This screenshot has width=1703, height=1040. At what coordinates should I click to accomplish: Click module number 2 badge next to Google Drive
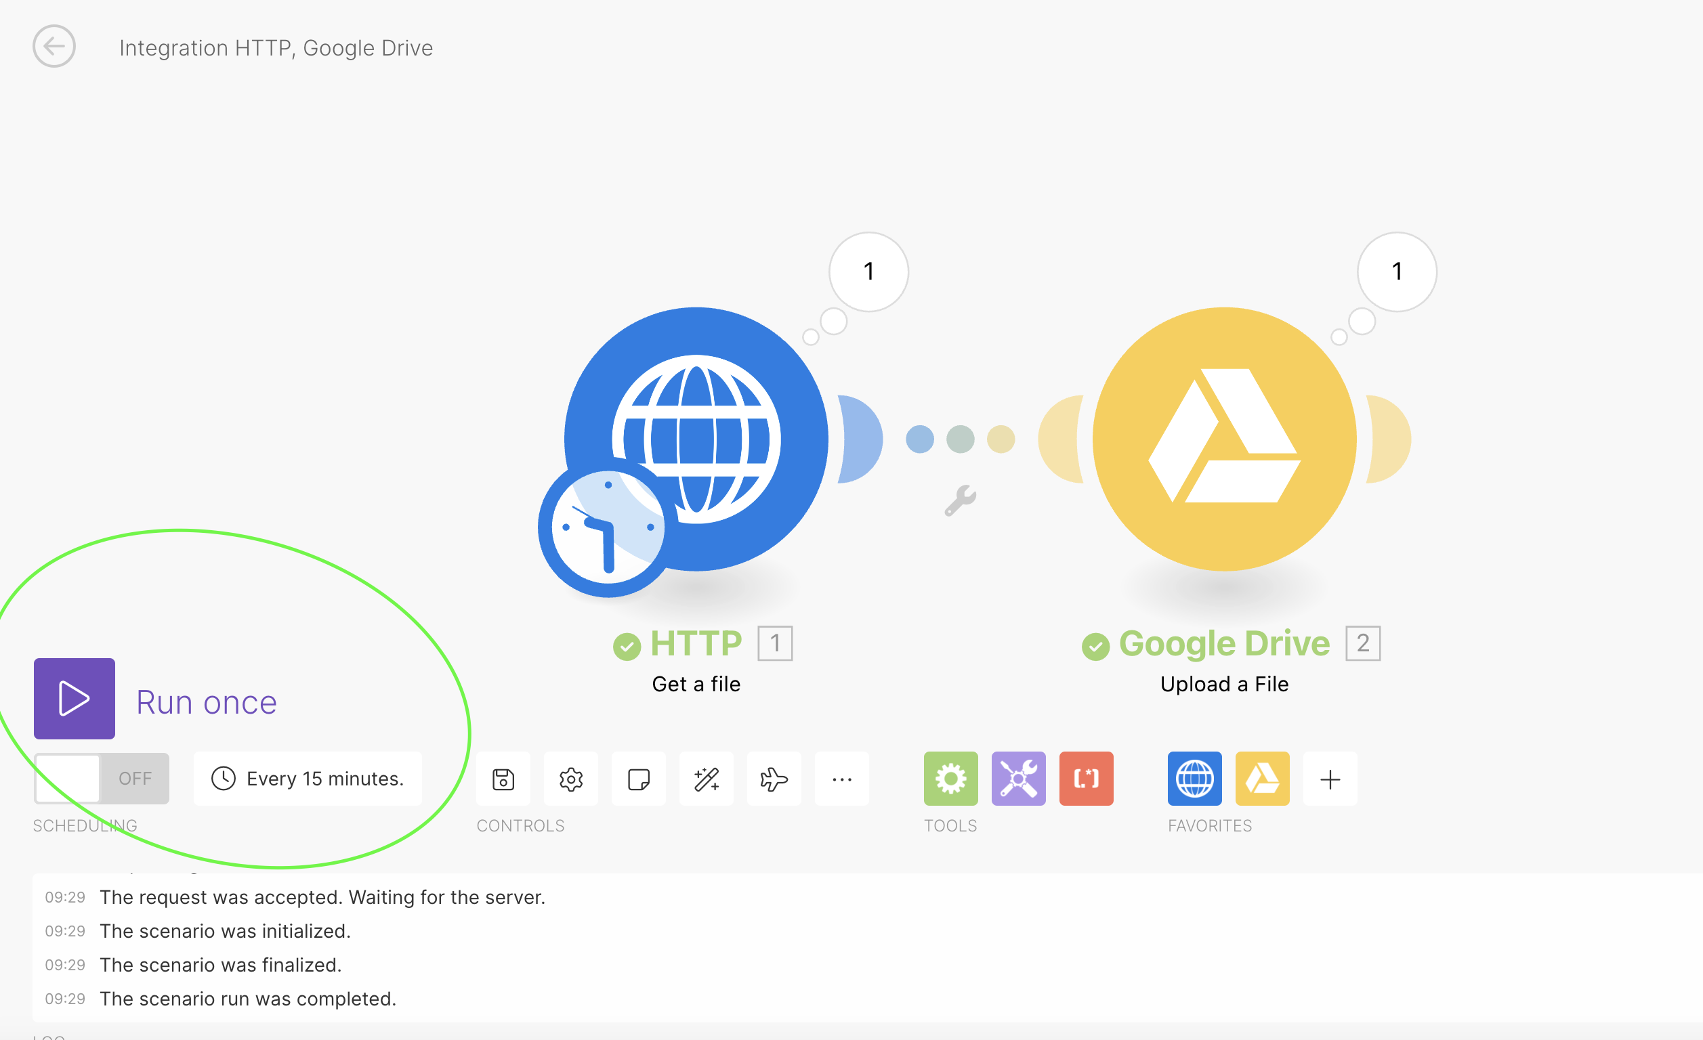1363,643
